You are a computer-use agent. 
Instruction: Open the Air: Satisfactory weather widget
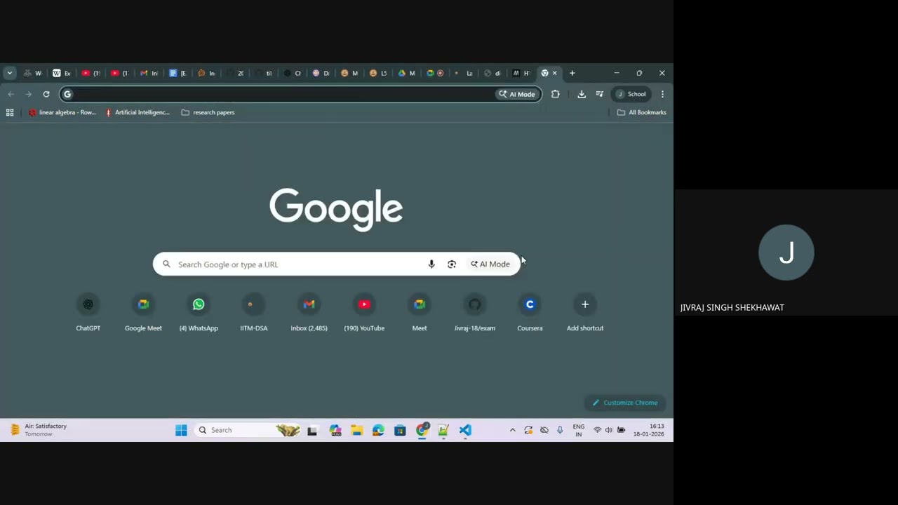[39, 430]
